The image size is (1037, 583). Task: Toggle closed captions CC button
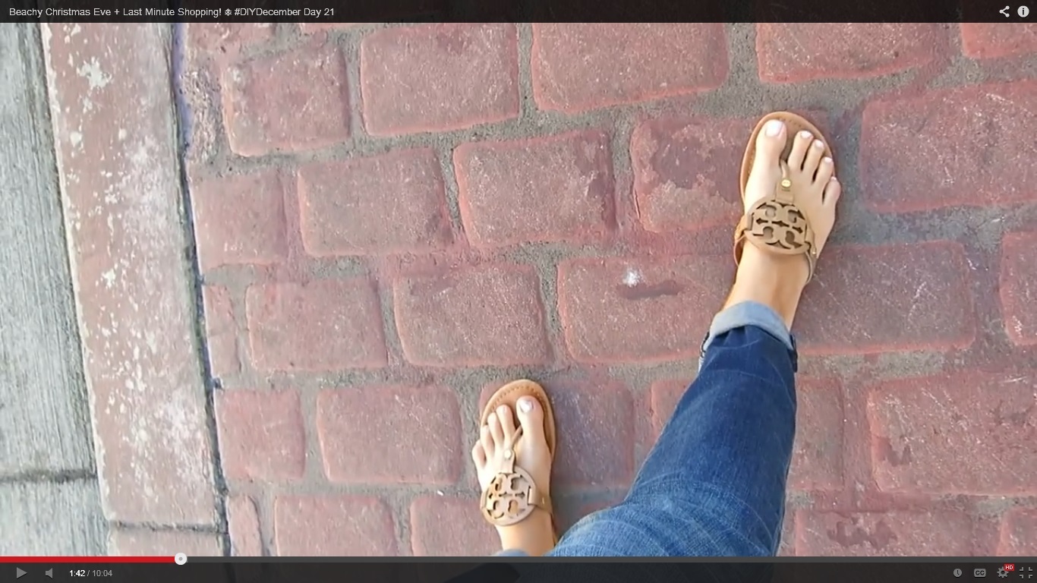tap(980, 573)
